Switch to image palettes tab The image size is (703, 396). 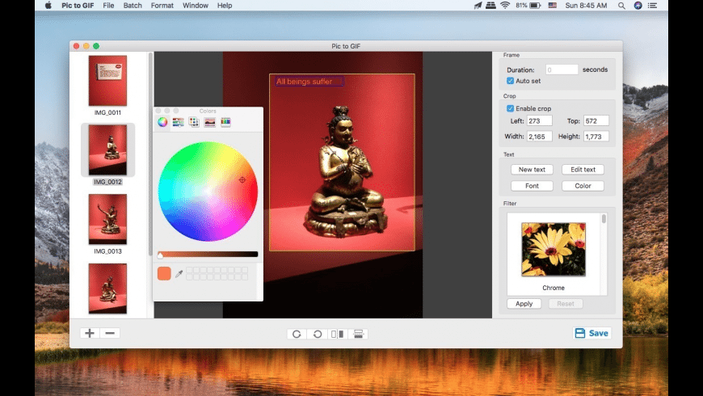pyautogui.click(x=209, y=122)
